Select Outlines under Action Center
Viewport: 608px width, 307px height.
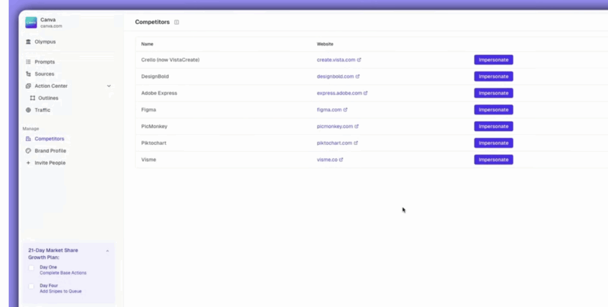pyautogui.click(x=47, y=98)
